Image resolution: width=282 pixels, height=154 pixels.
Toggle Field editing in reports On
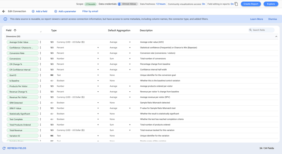(x=232, y=4)
